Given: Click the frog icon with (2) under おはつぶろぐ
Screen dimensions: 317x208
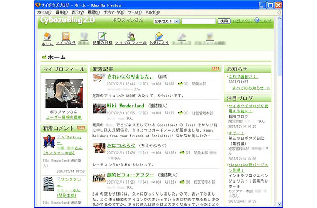Looking at the screenshot, I should (182, 152).
